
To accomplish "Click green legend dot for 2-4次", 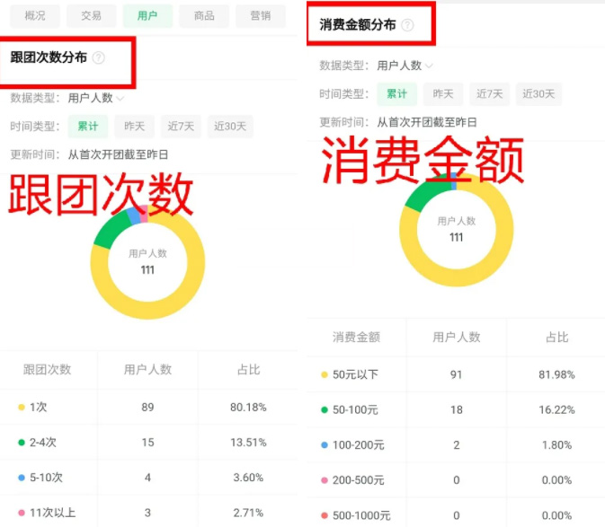I will pyautogui.click(x=22, y=443).
